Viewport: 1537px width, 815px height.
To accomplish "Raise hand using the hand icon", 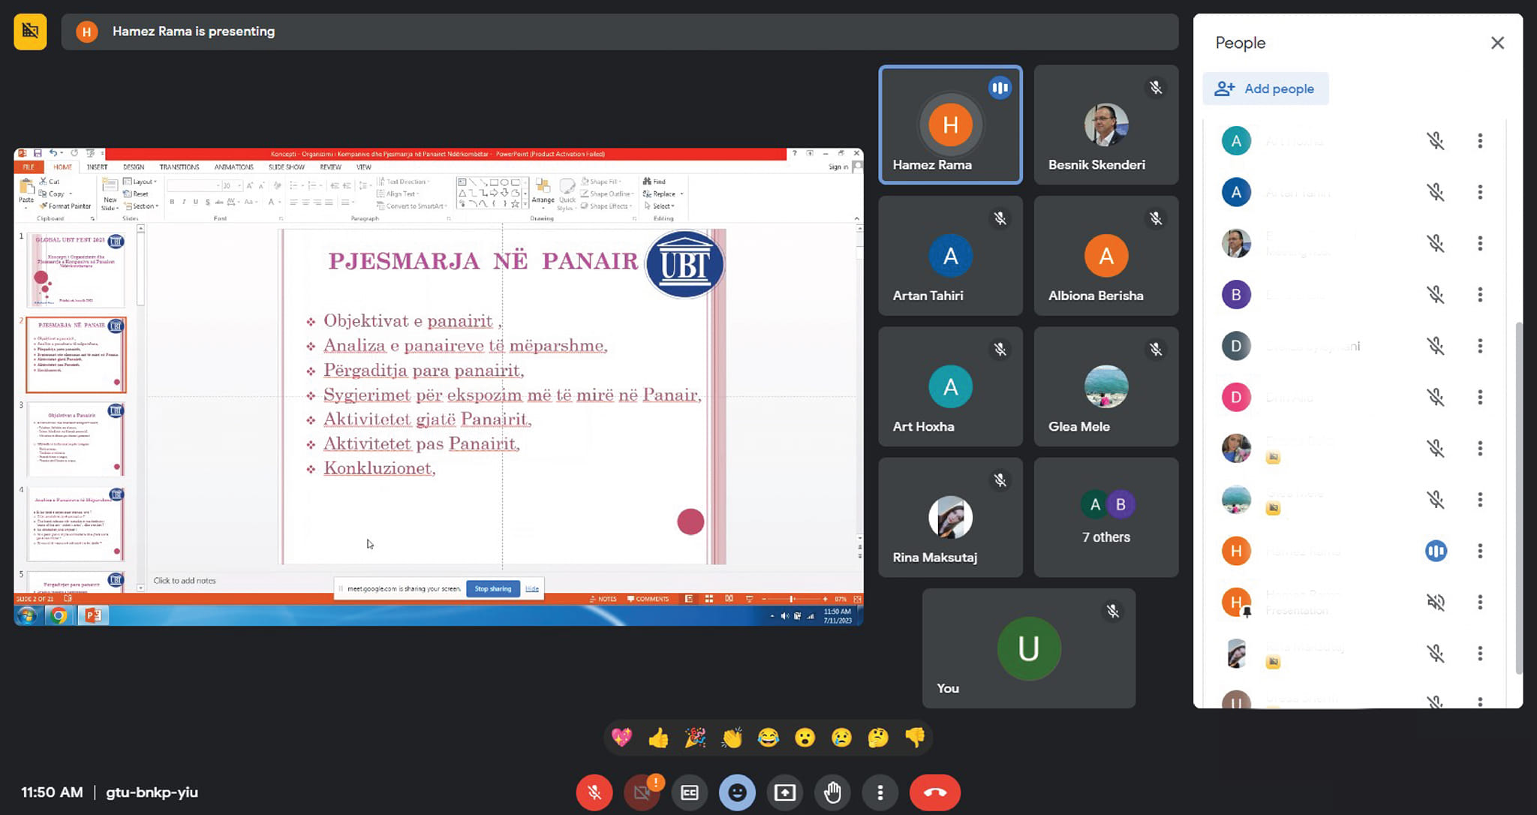I will [832, 792].
